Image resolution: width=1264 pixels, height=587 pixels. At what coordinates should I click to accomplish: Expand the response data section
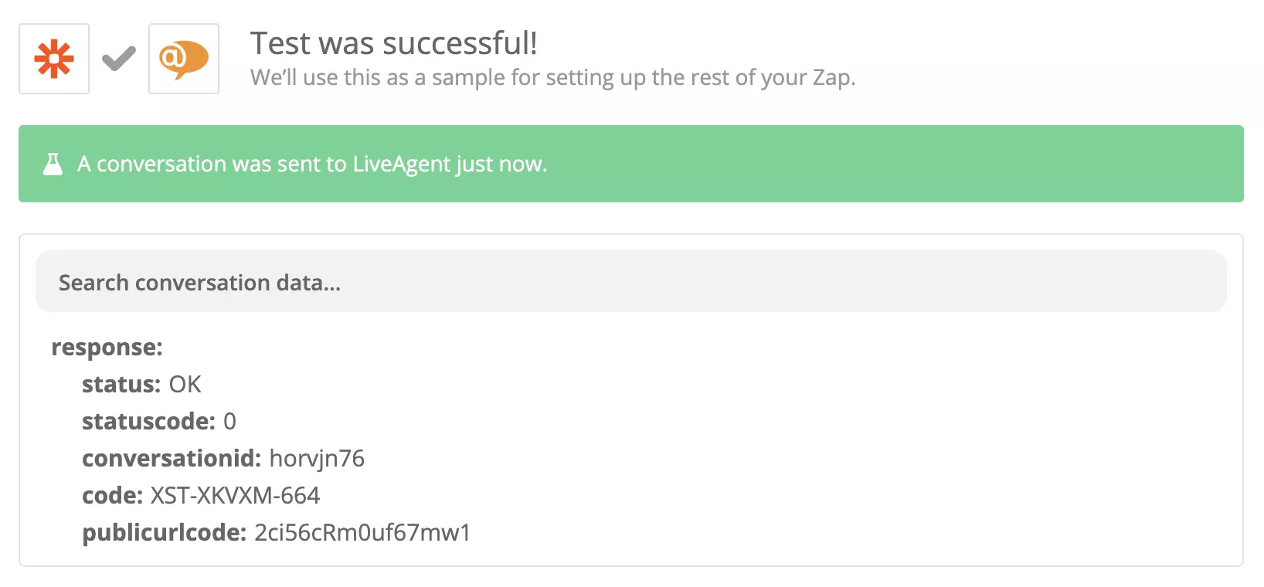tap(107, 347)
